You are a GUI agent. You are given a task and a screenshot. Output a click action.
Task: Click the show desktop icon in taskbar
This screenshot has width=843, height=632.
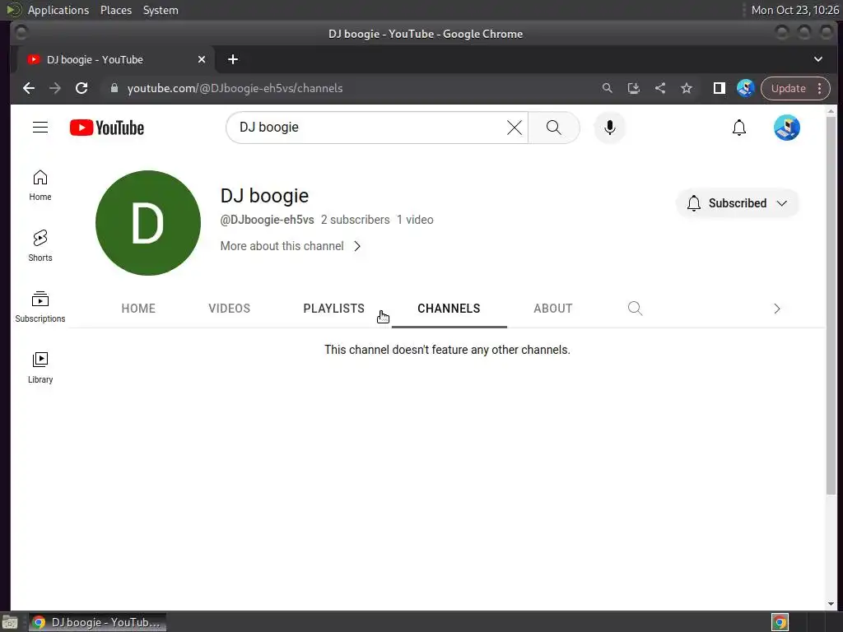(10, 623)
